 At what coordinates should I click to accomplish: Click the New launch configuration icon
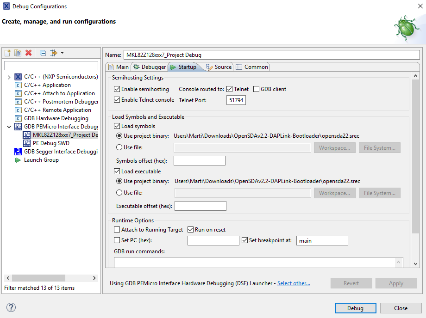click(x=7, y=53)
